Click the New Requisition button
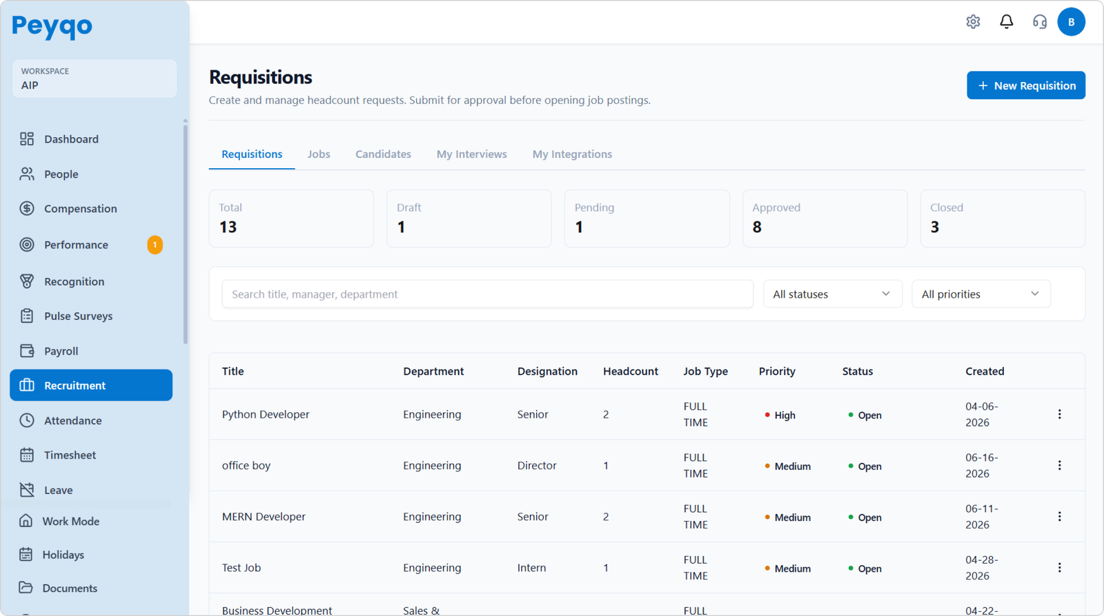1104x616 pixels. (x=1025, y=85)
